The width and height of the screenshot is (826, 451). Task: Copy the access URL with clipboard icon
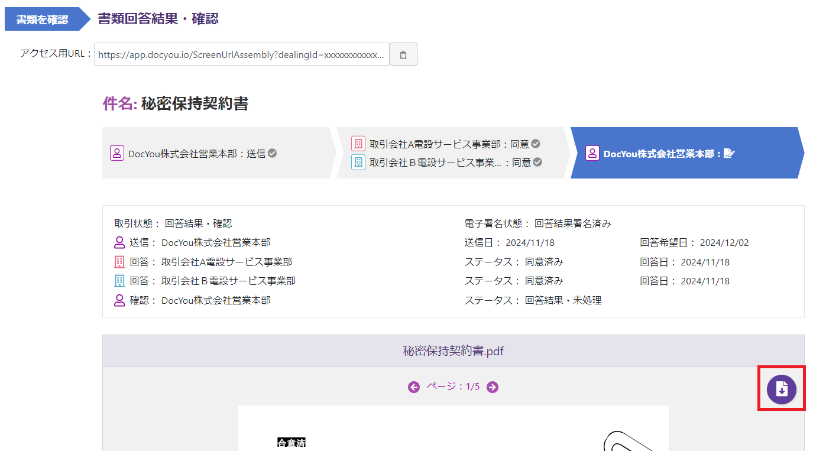point(403,54)
